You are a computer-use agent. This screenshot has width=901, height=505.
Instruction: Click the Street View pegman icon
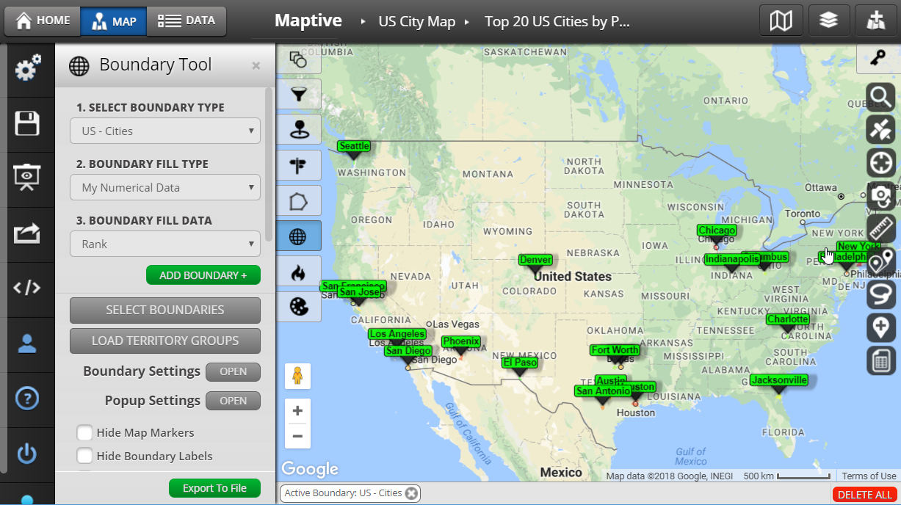click(x=297, y=377)
